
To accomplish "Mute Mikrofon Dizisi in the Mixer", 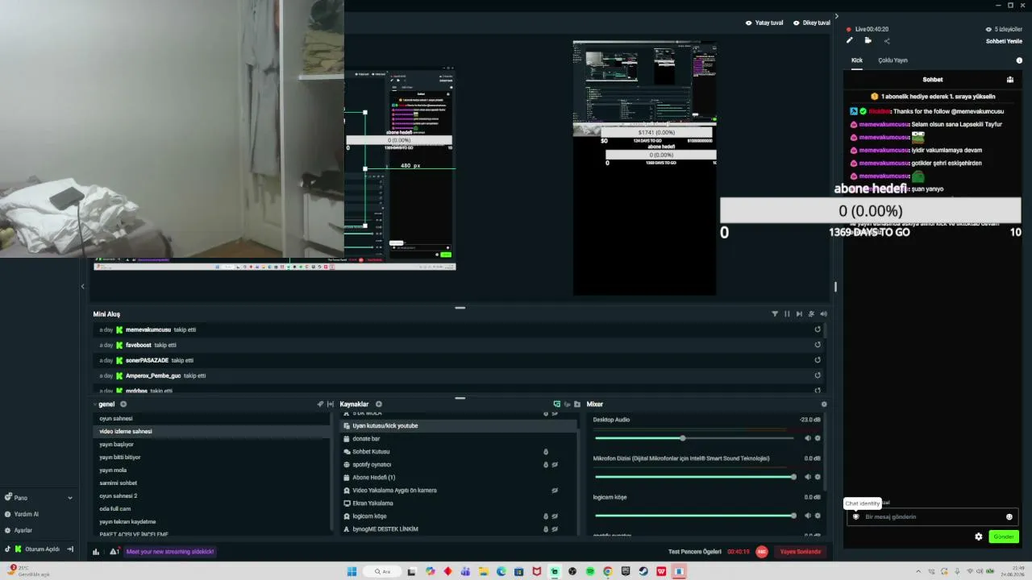I will click(807, 477).
